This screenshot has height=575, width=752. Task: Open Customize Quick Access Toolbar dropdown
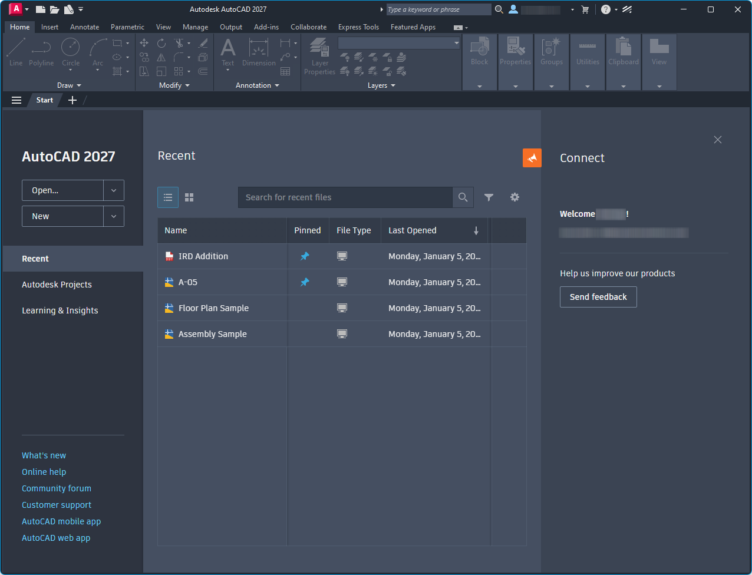click(x=81, y=9)
